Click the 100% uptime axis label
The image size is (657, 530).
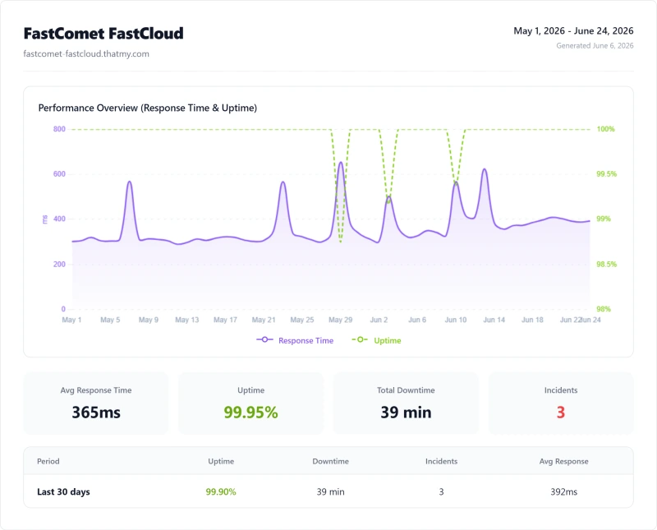(605, 129)
